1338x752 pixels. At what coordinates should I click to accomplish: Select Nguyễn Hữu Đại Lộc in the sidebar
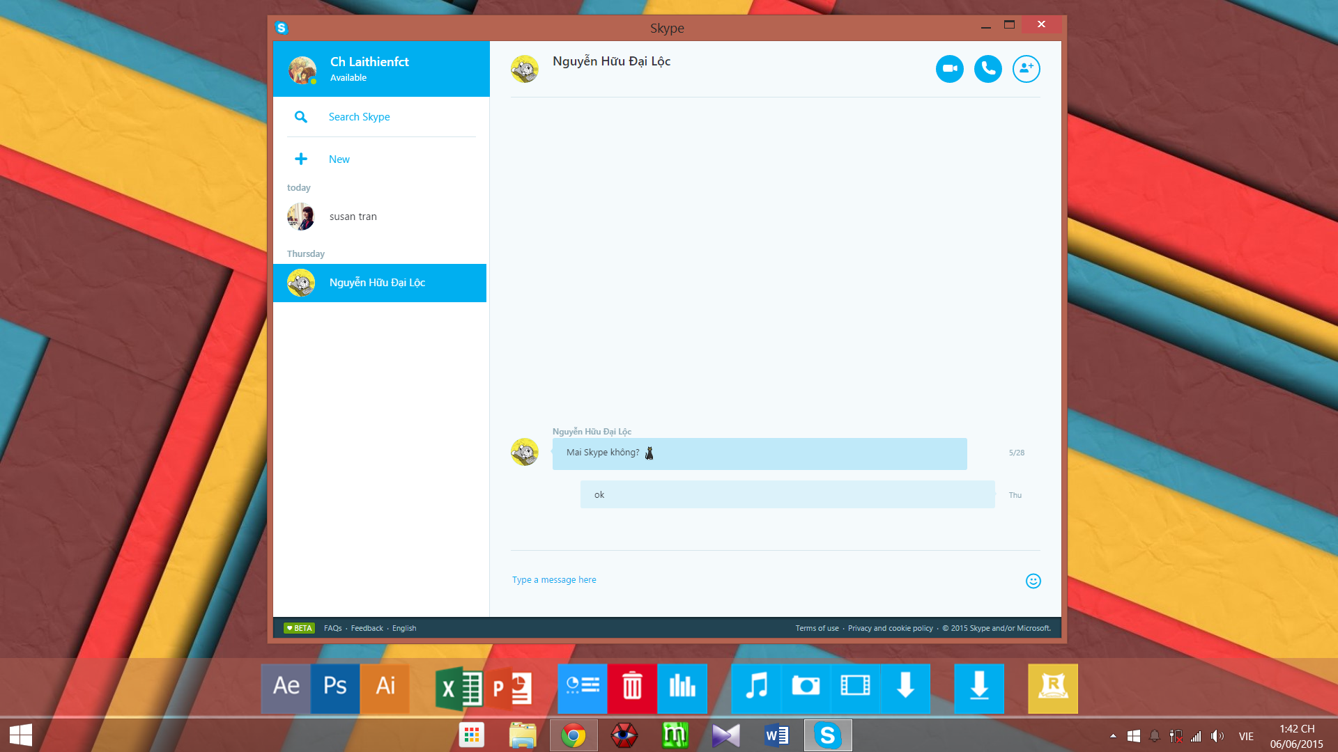point(380,283)
